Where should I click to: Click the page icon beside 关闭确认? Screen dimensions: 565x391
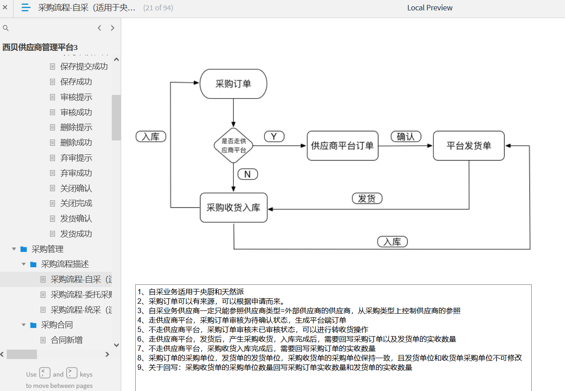click(53, 189)
